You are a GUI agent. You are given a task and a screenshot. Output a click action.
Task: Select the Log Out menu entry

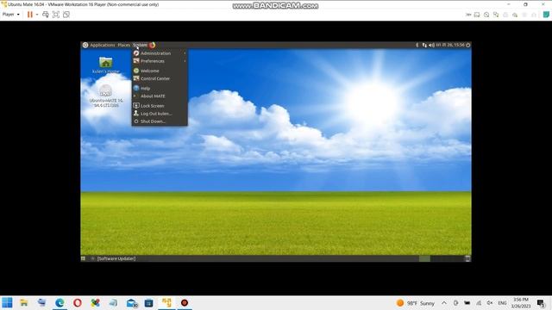(160, 114)
